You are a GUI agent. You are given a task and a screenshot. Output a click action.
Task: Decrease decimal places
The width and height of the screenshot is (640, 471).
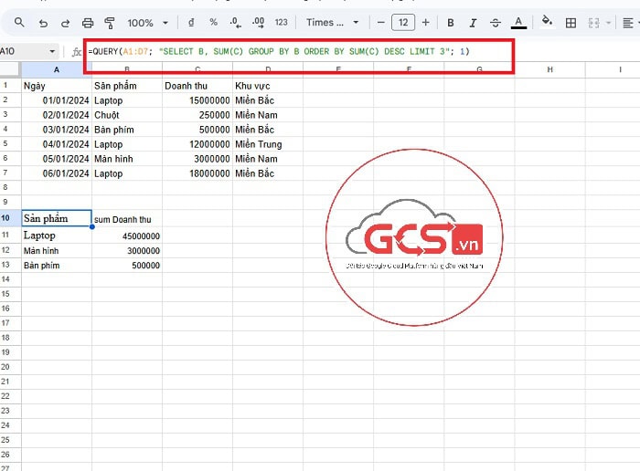coord(235,22)
